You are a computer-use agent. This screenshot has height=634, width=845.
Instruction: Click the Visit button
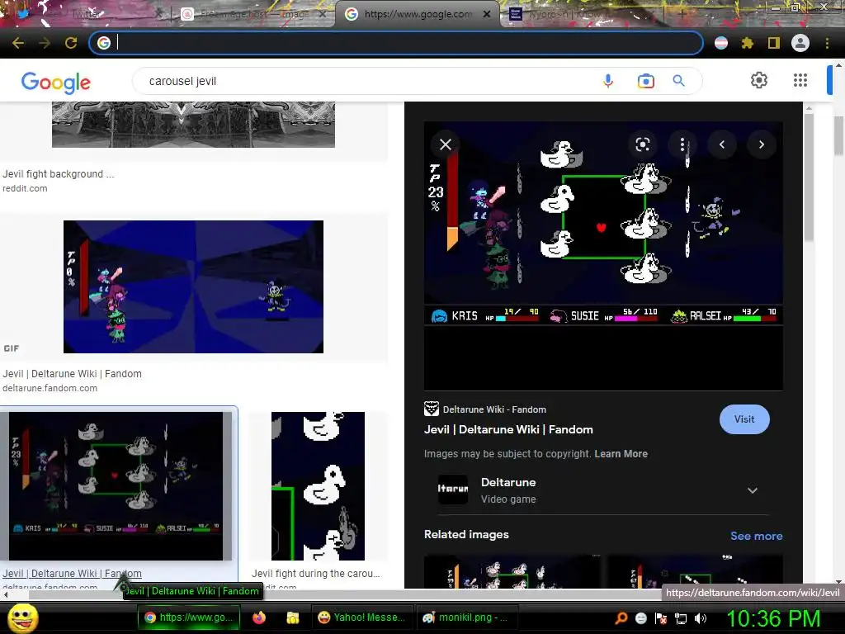(x=744, y=419)
